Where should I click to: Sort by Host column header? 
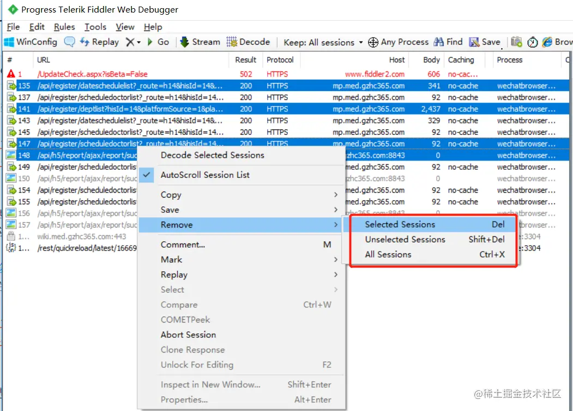tap(354, 59)
